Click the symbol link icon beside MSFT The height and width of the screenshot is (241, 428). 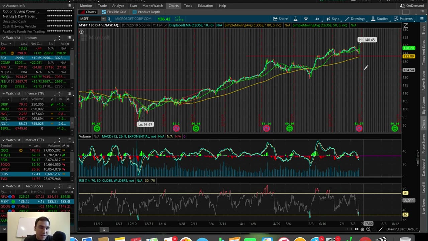(109, 19)
